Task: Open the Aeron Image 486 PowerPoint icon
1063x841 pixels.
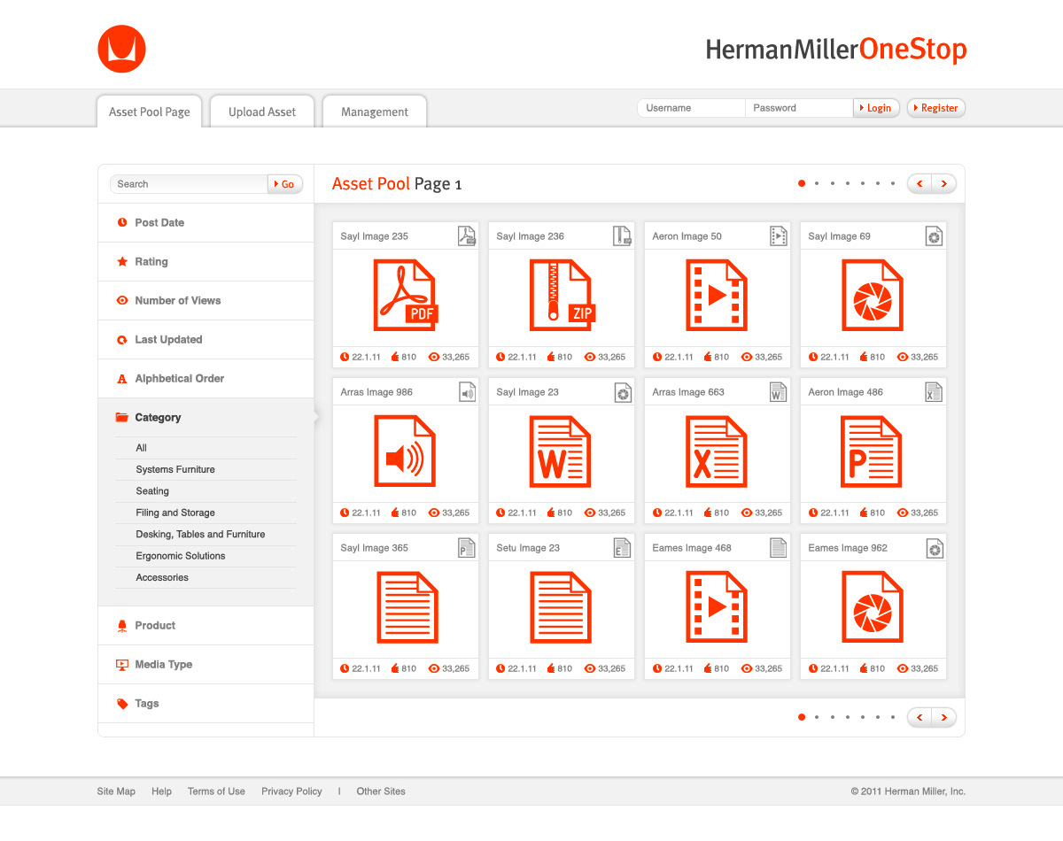Action: 873,451
